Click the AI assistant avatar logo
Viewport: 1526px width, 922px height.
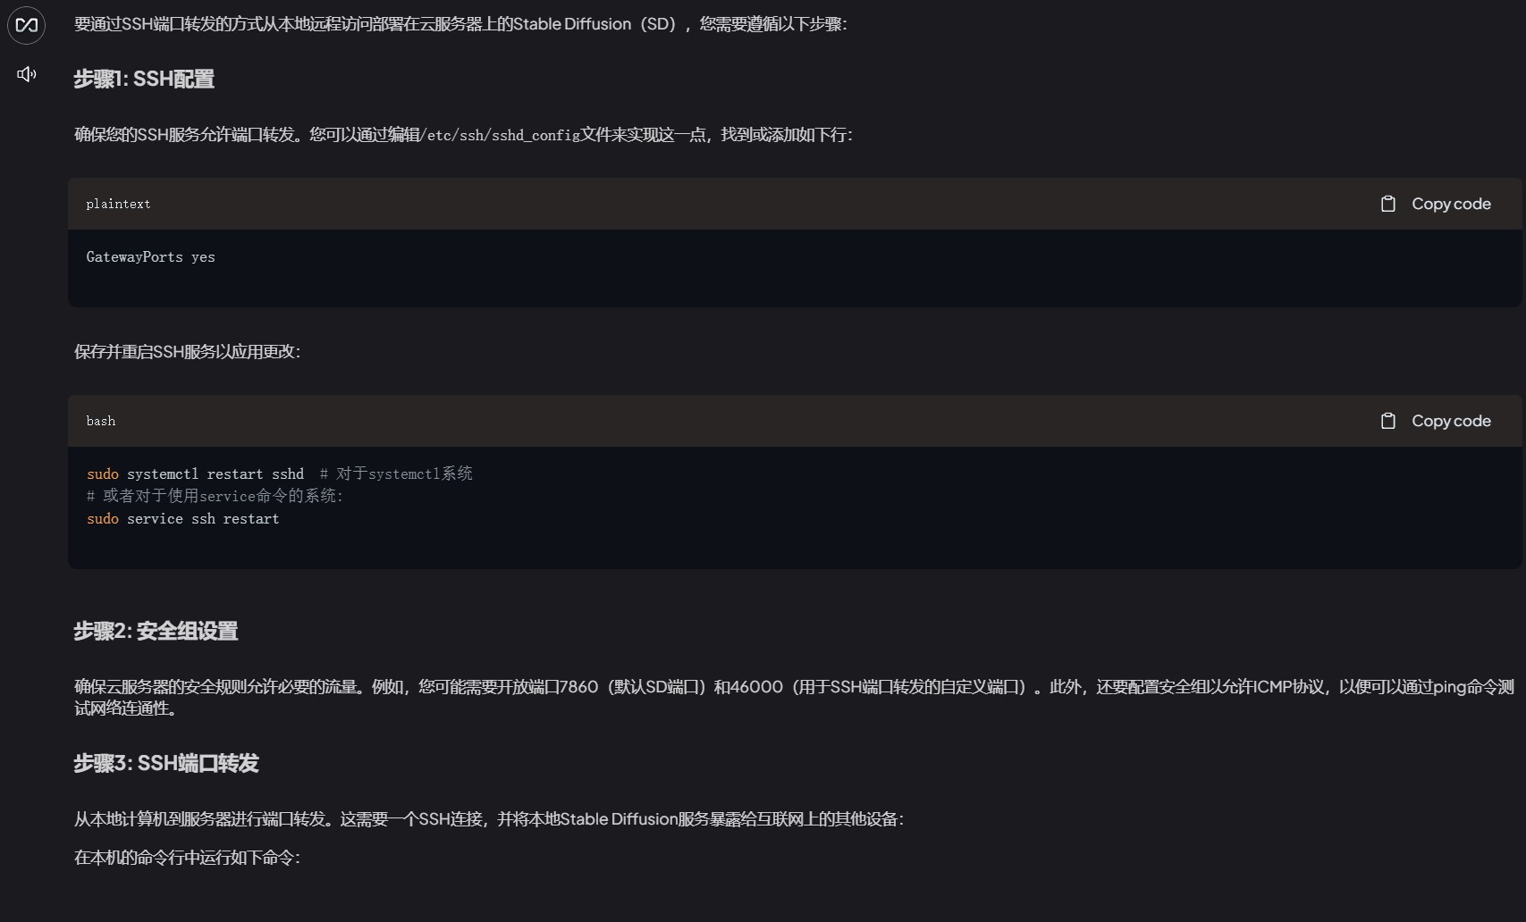pyautogui.click(x=27, y=25)
